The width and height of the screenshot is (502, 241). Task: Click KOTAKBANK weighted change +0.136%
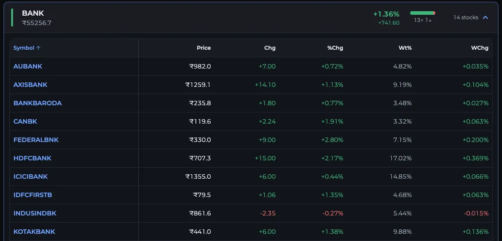[476, 232]
